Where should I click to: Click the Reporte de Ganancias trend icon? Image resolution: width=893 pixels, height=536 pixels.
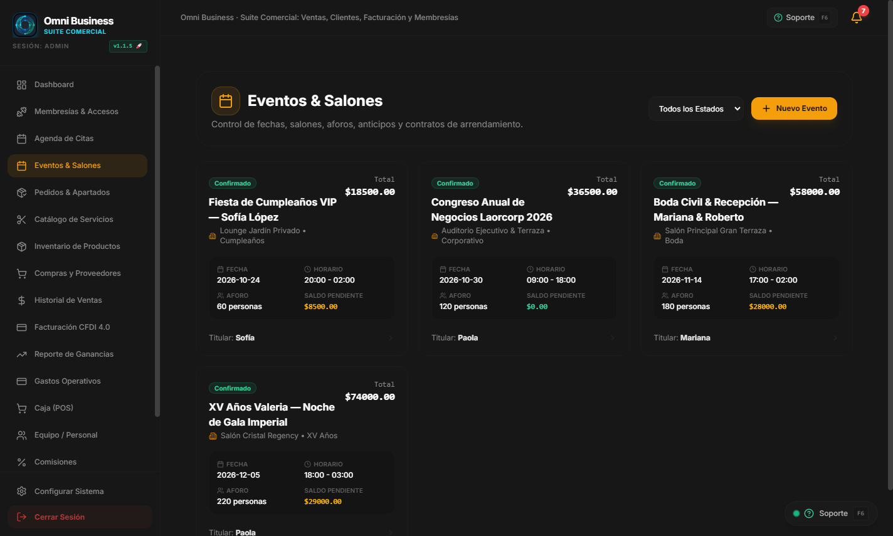21,354
